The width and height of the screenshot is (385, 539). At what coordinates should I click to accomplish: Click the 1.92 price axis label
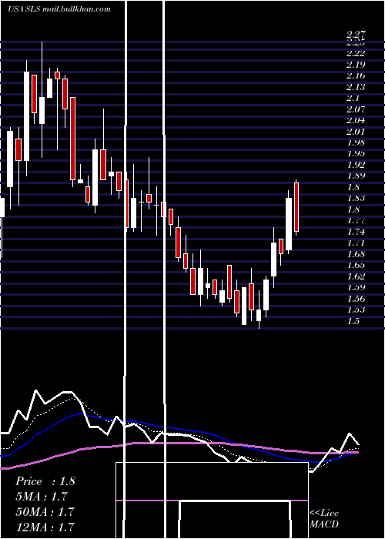click(356, 165)
